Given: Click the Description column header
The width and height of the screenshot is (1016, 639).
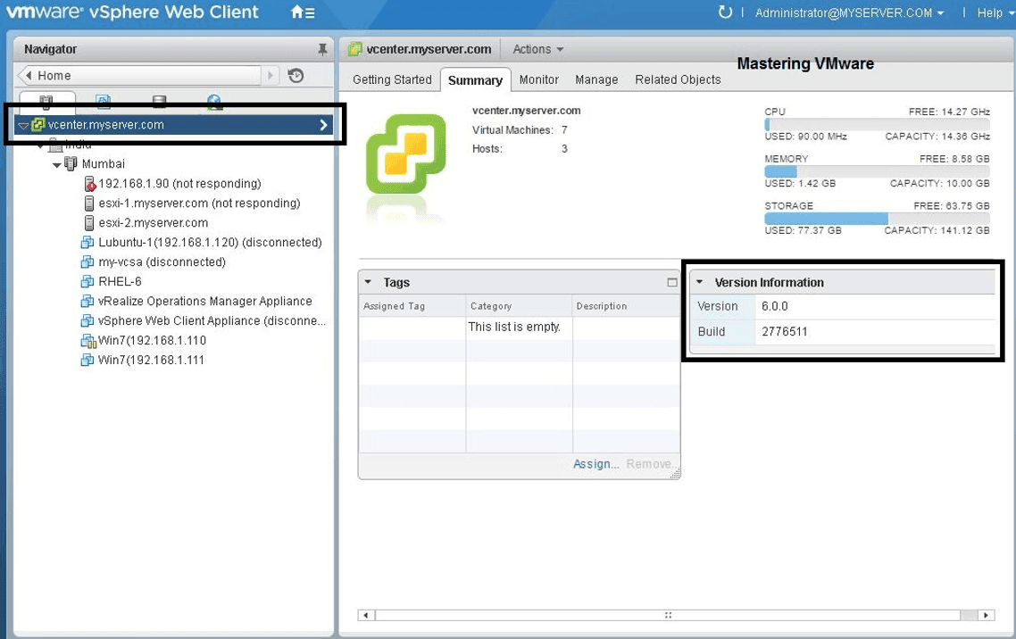Looking at the screenshot, I should click(x=626, y=305).
